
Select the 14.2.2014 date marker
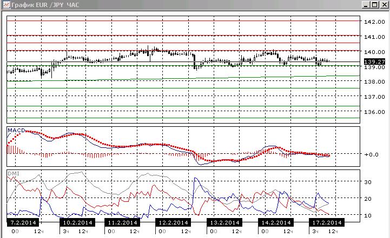276,222
